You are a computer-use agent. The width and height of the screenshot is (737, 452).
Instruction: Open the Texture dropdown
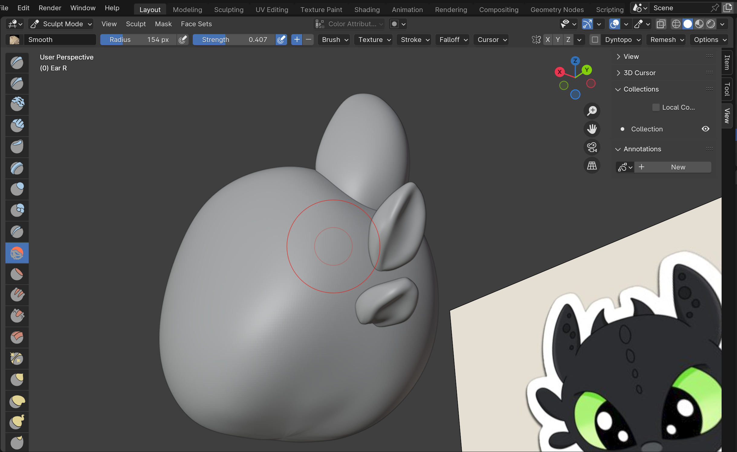tap(374, 40)
